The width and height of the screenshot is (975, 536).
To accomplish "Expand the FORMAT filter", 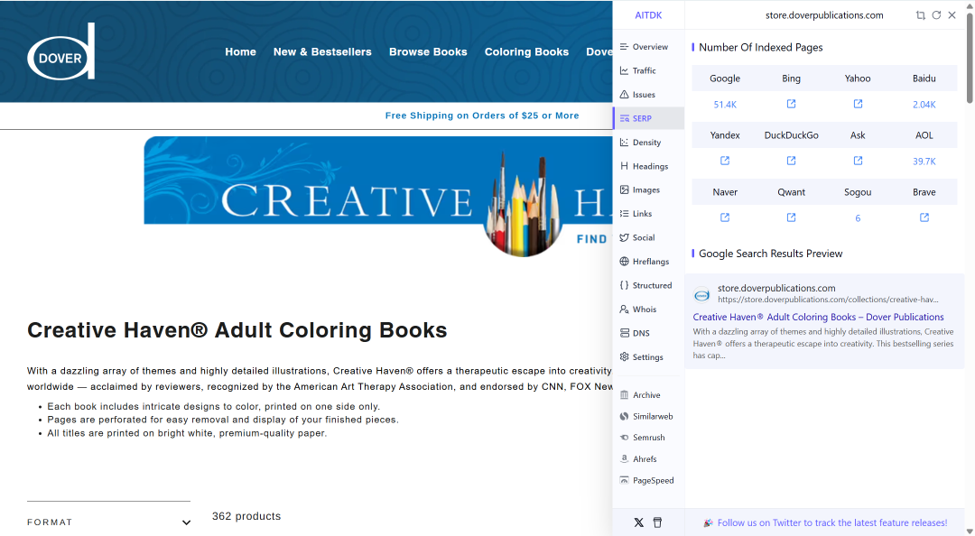I will click(109, 522).
